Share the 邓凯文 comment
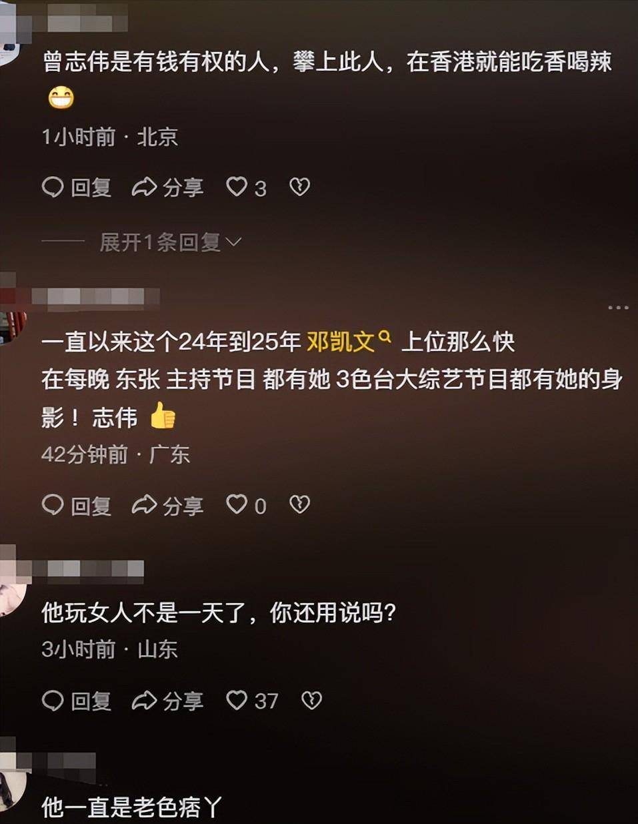 click(x=167, y=505)
